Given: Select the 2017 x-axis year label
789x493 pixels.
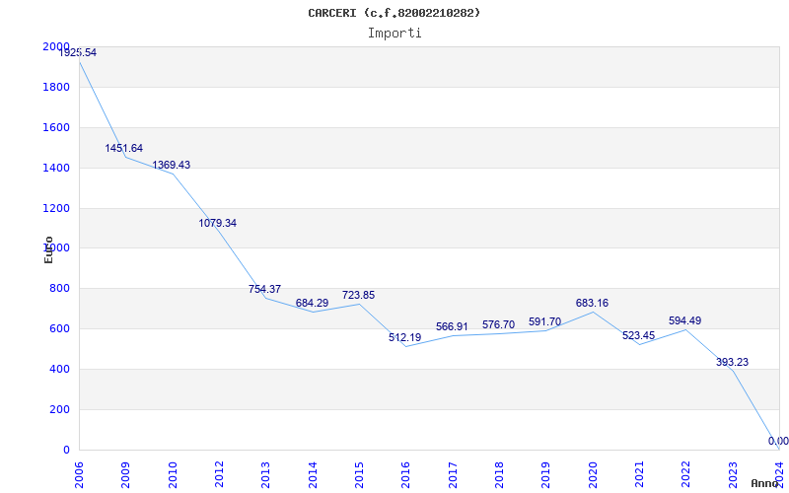Looking at the screenshot, I should pos(453,476).
